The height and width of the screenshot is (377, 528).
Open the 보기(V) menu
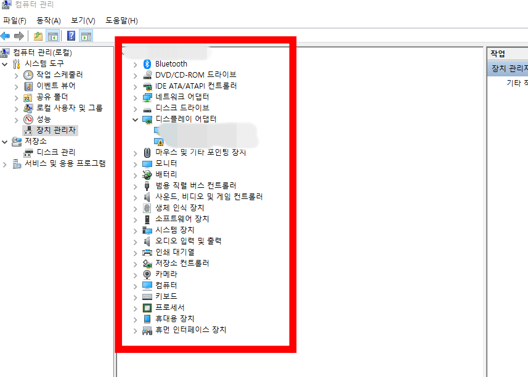click(x=83, y=20)
